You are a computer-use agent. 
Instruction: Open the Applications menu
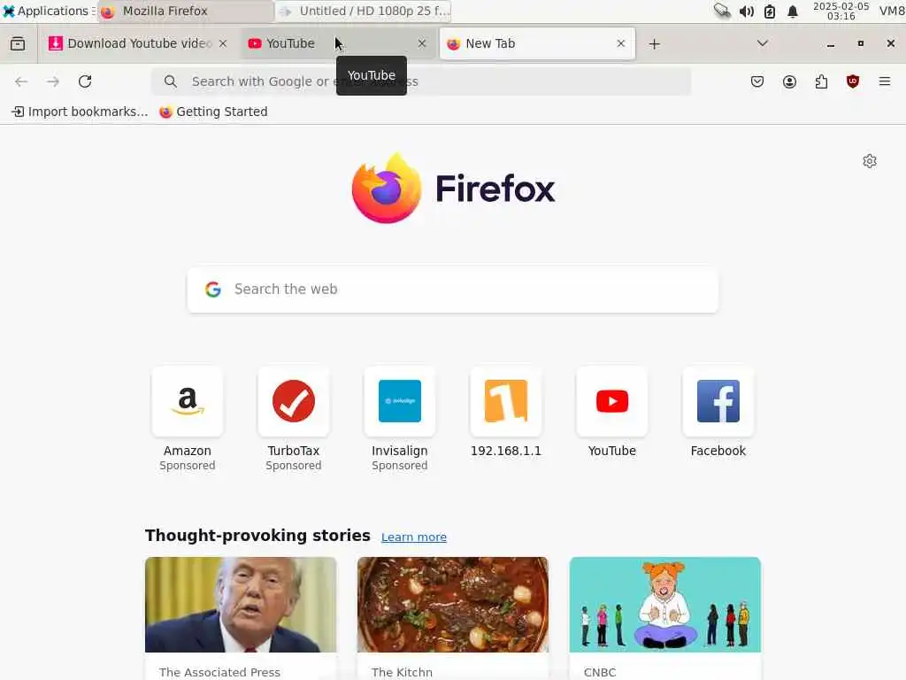[x=46, y=11]
